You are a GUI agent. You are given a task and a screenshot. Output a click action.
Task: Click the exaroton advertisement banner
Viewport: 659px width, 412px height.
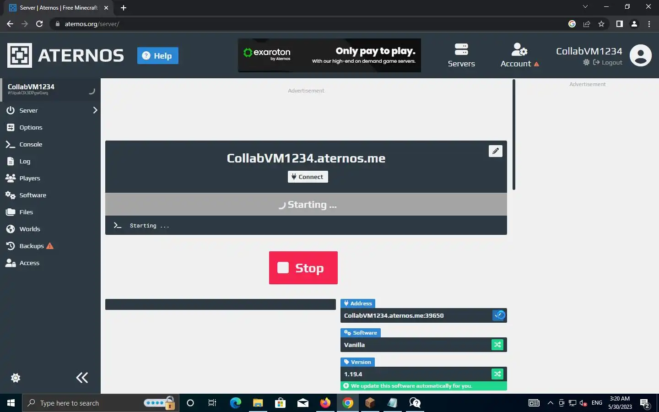click(329, 55)
